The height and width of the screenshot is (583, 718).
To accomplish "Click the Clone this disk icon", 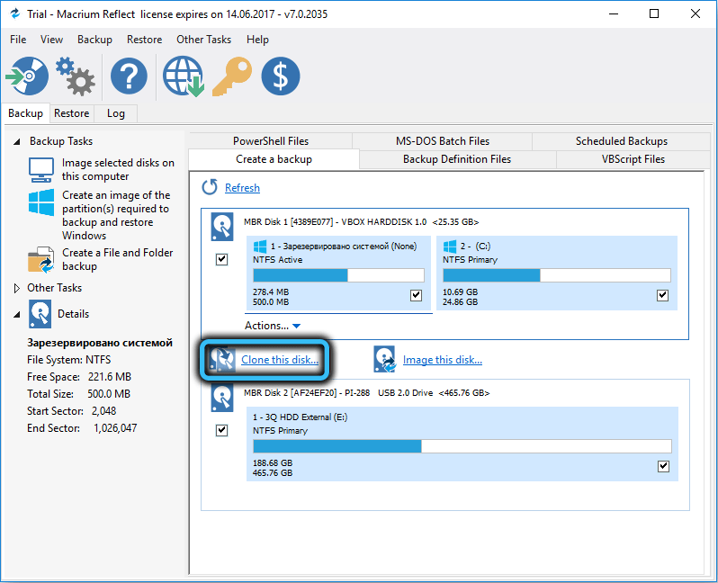I will 222,360.
